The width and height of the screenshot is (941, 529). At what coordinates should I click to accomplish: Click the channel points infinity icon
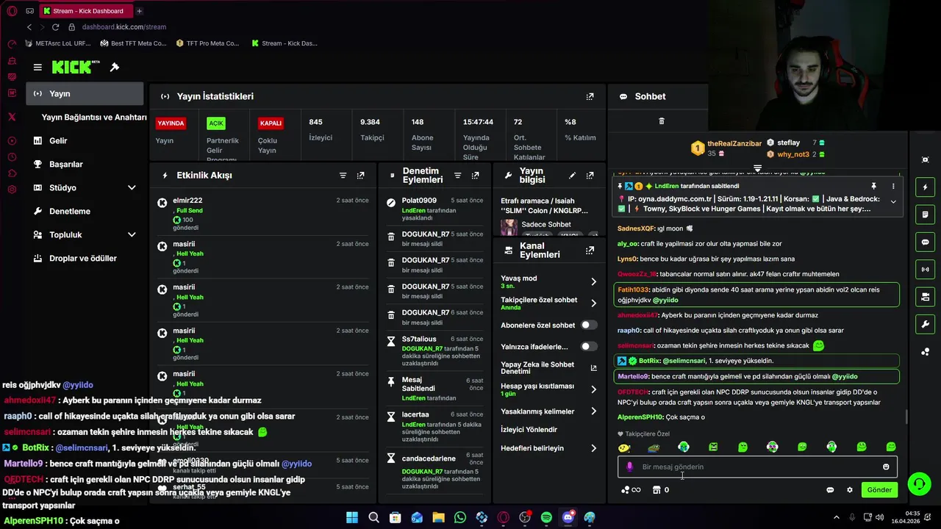[x=631, y=490]
